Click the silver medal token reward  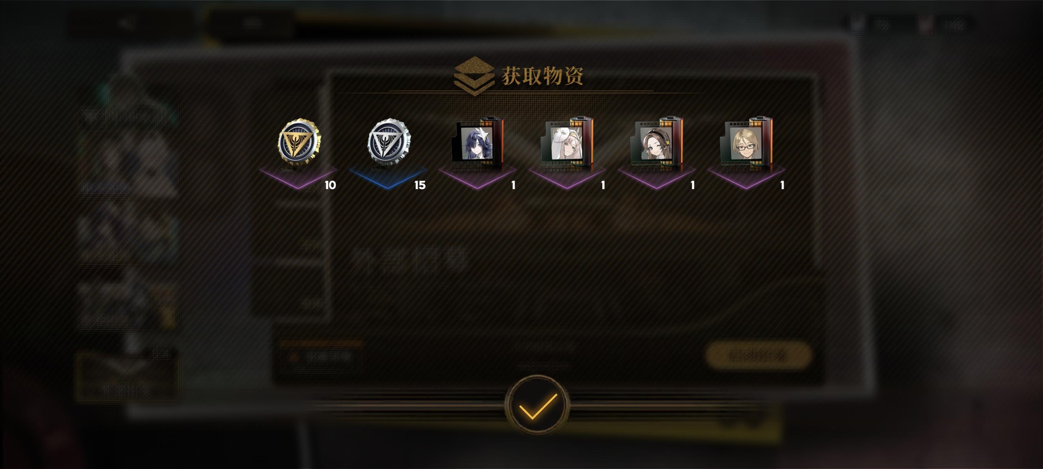point(388,142)
